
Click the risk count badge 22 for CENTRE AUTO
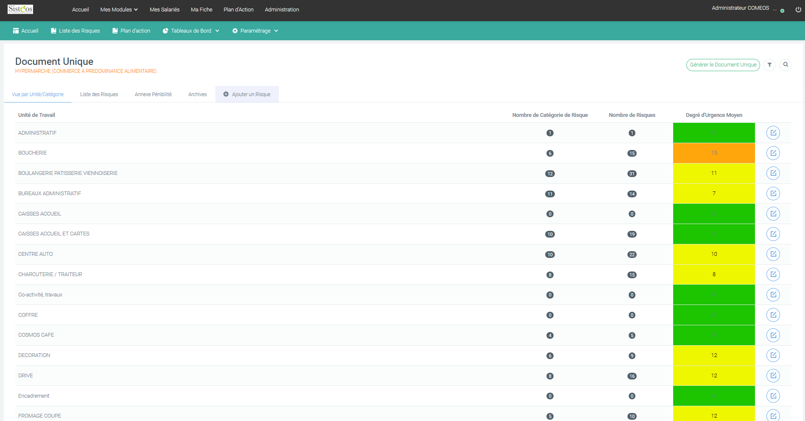632,255
